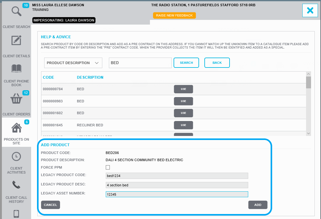Click the Raise New Feedback button
The height and width of the screenshot is (219, 321).
point(174,15)
